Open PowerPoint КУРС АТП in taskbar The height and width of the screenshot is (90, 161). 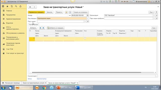pyautogui.click(x=65, y=88)
